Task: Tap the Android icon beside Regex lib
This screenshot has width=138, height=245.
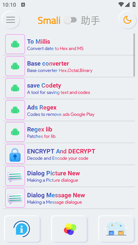Action: point(15,132)
